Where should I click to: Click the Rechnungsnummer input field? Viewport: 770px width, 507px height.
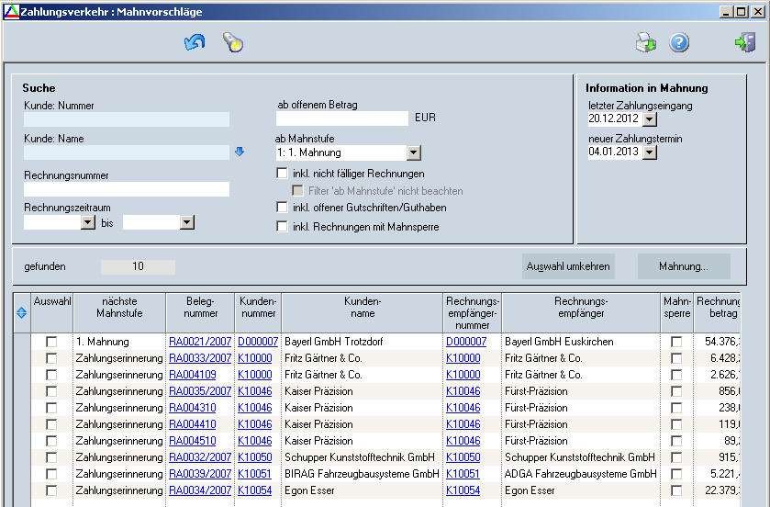pyautogui.click(x=127, y=189)
